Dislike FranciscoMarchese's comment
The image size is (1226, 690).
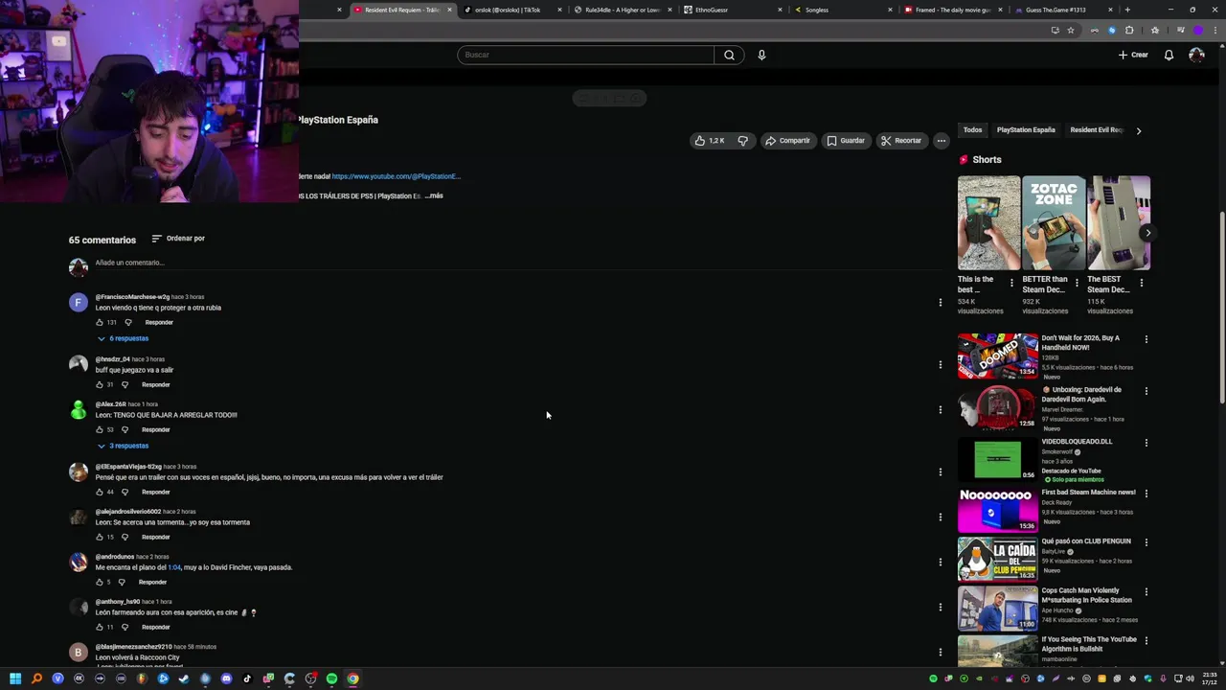coord(127,322)
